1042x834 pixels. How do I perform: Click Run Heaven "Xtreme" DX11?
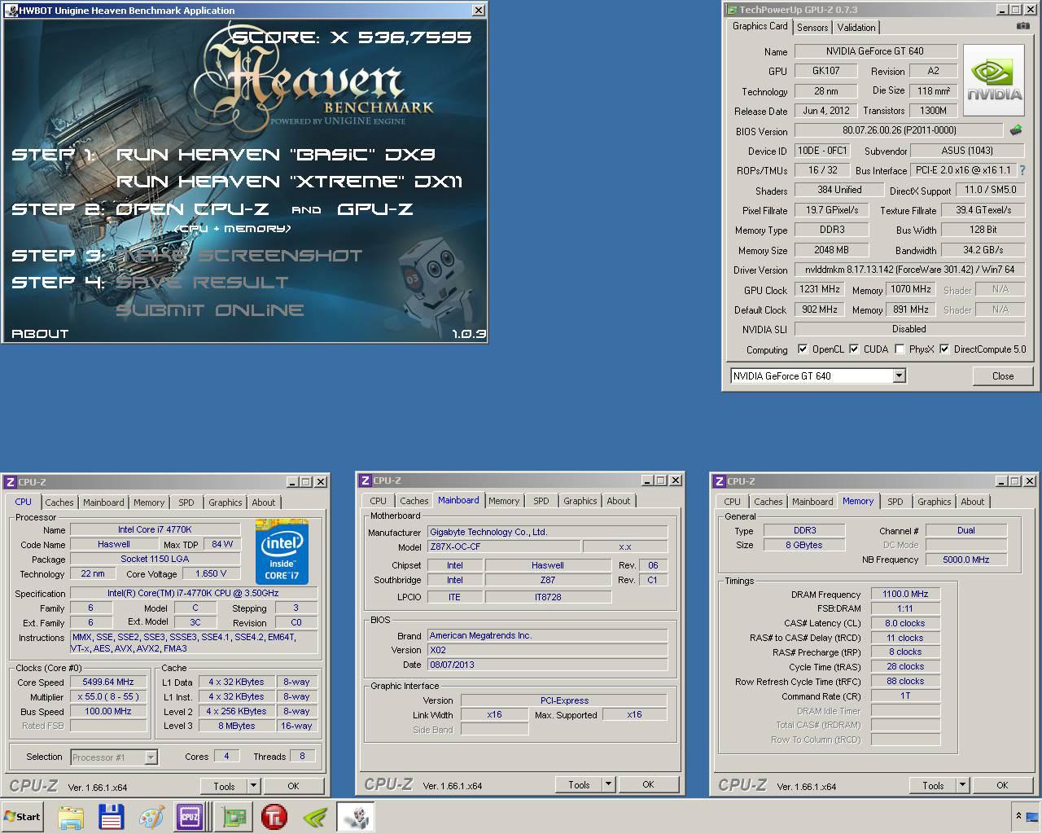click(289, 182)
